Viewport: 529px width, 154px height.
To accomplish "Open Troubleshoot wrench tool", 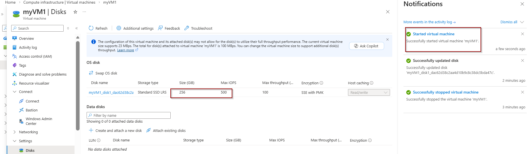I will [187, 28].
